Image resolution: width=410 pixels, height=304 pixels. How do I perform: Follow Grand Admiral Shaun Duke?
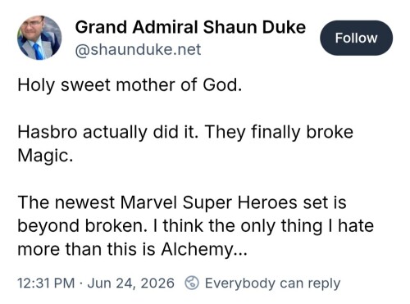pos(356,38)
